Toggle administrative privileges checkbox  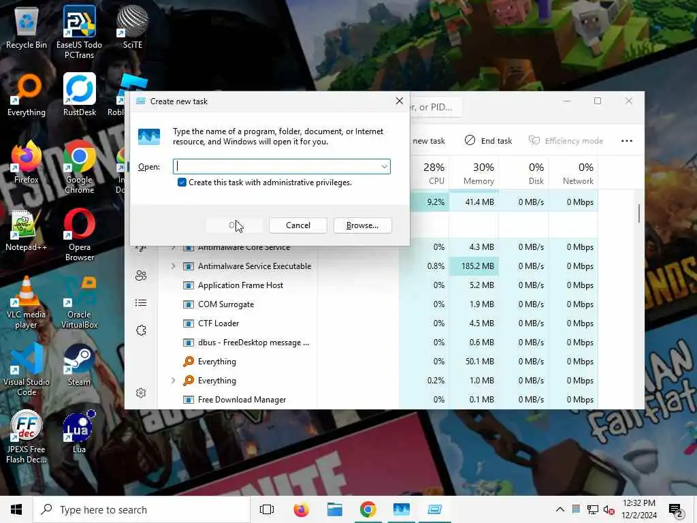[182, 183]
